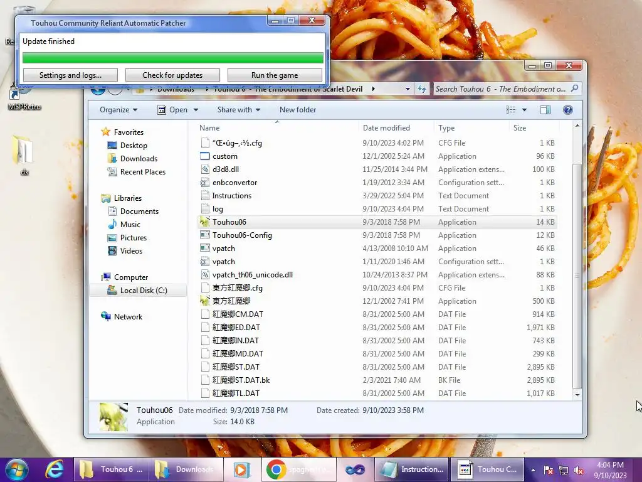Select Favorites star in navigation pane

click(106, 132)
